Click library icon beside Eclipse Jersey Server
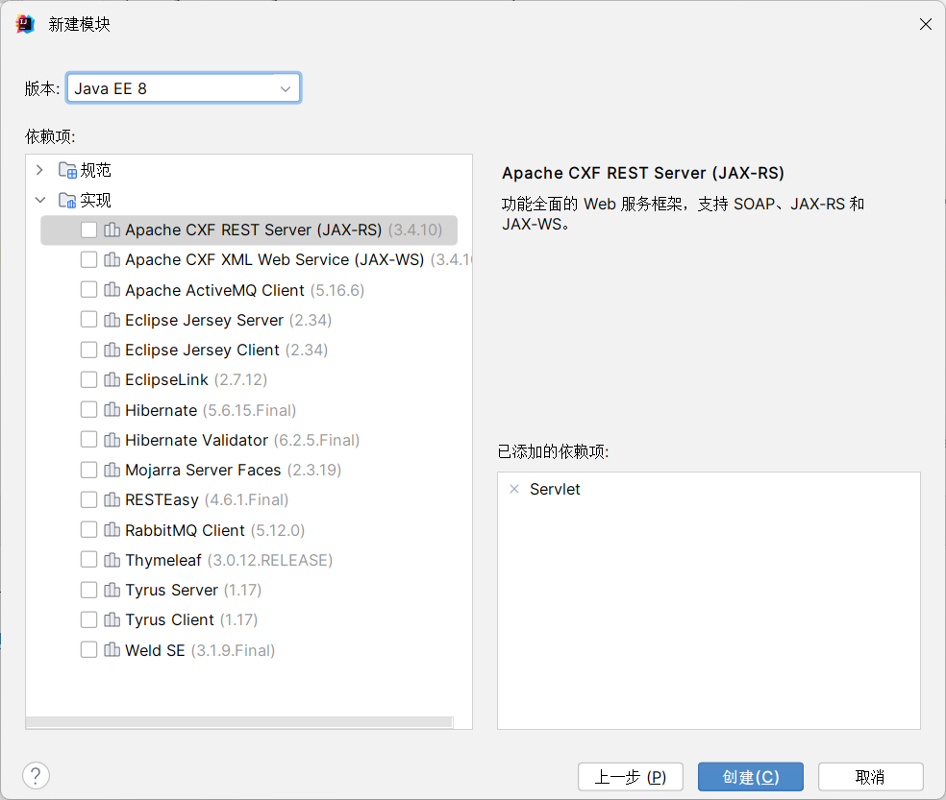The height and width of the screenshot is (800, 946). (112, 320)
